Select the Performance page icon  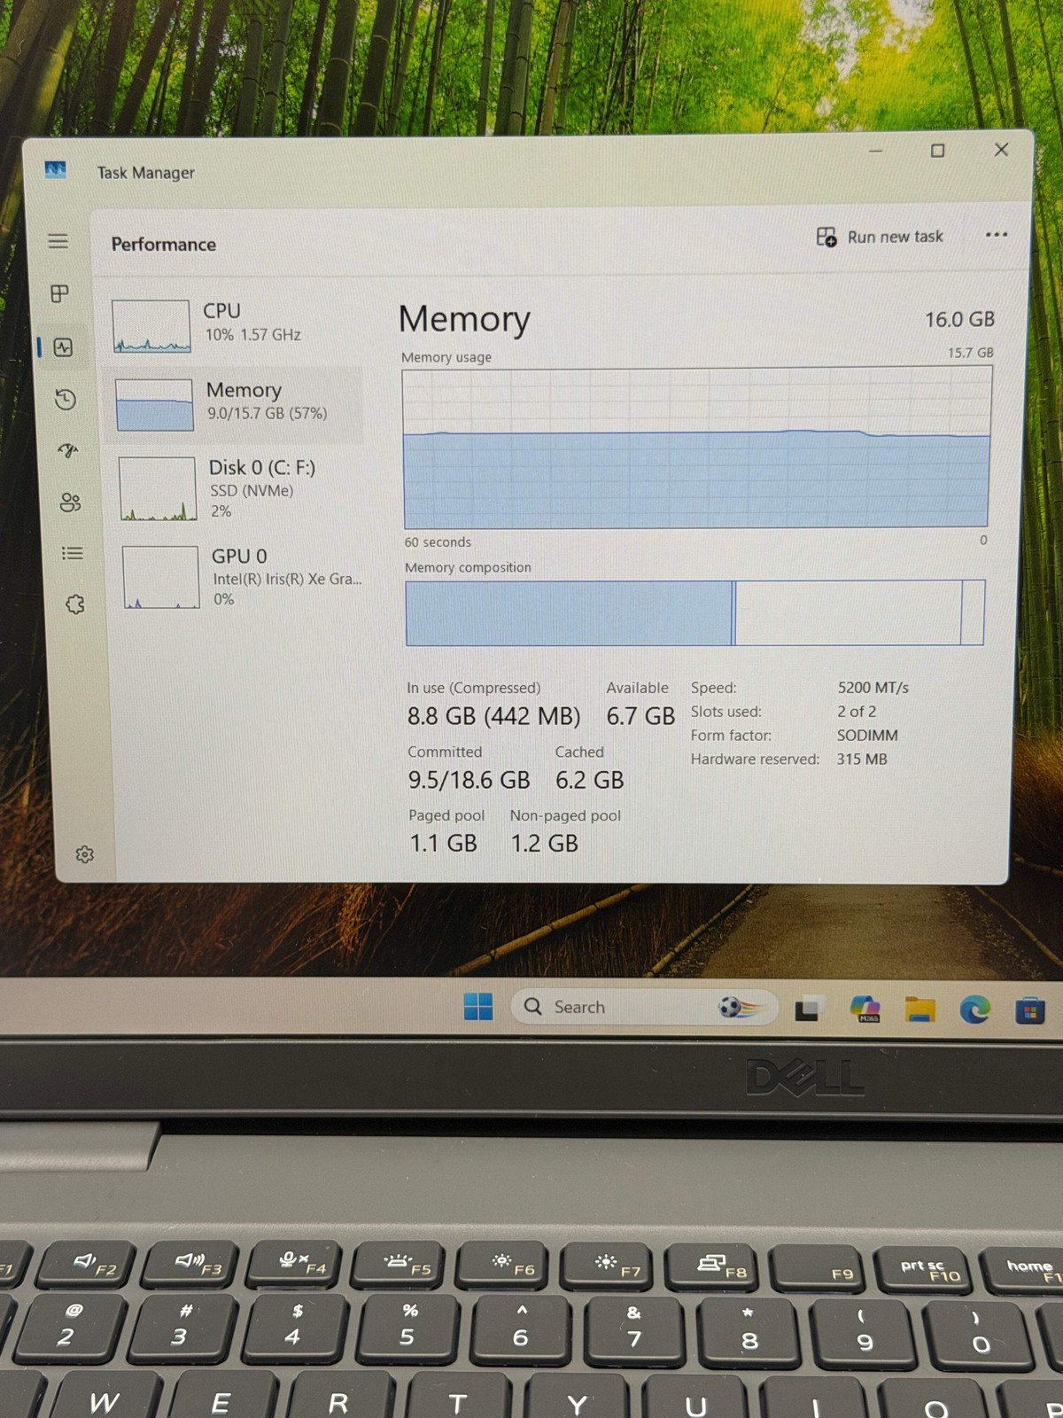point(63,347)
